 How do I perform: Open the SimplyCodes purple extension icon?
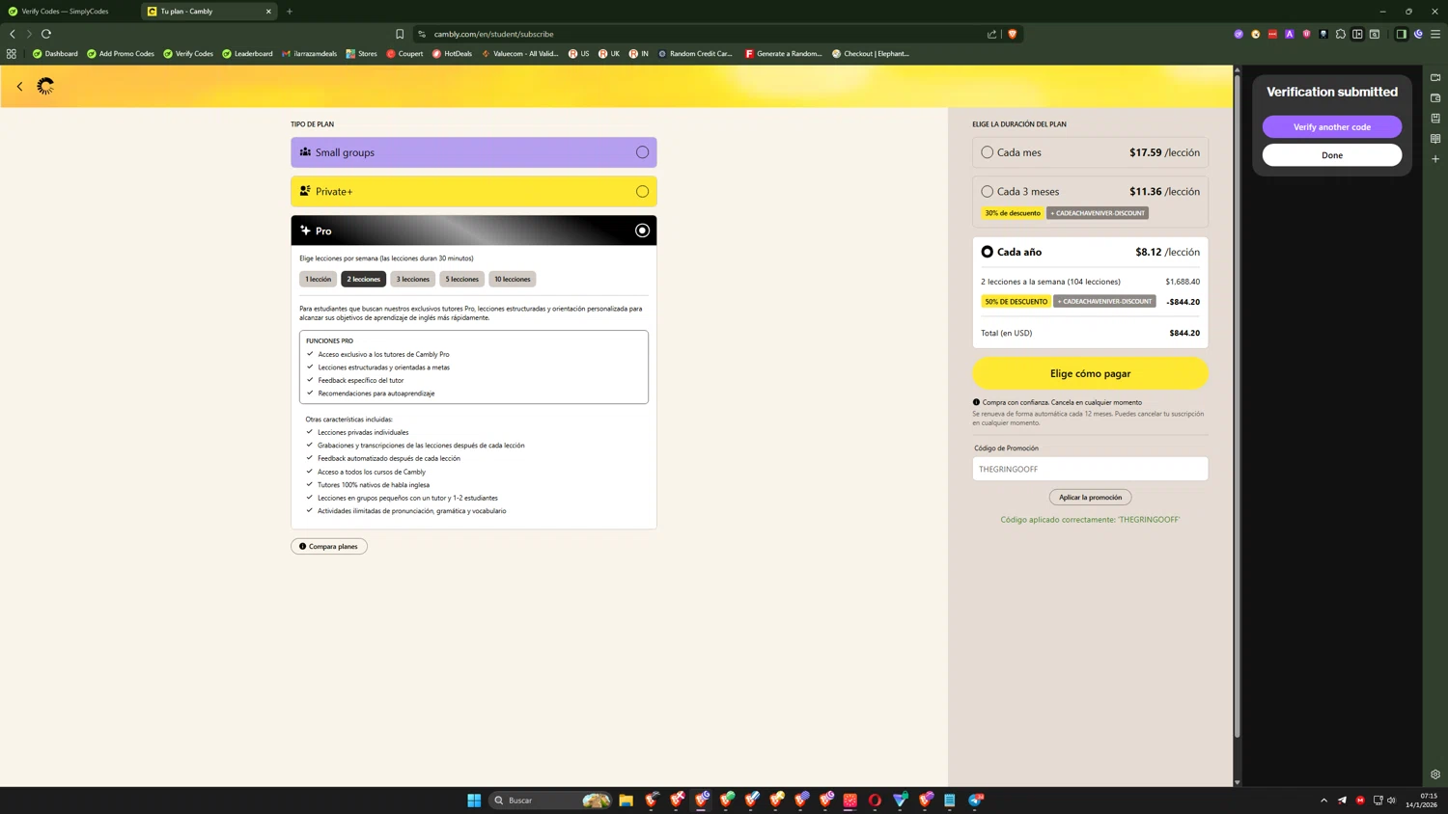pos(1239,34)
